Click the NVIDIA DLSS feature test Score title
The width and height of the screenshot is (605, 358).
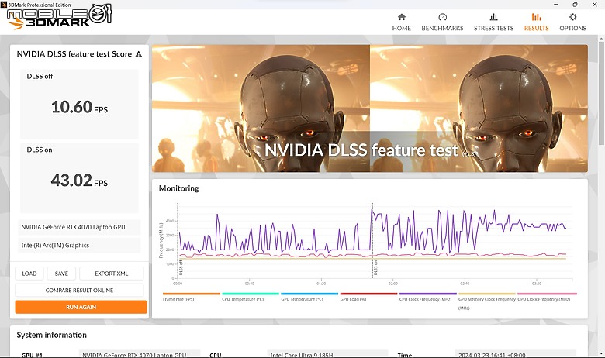point(74,54)
